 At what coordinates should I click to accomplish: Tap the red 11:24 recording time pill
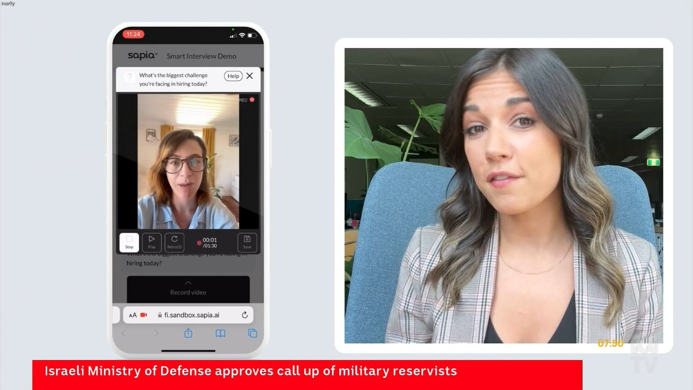[x=133, y=34]
